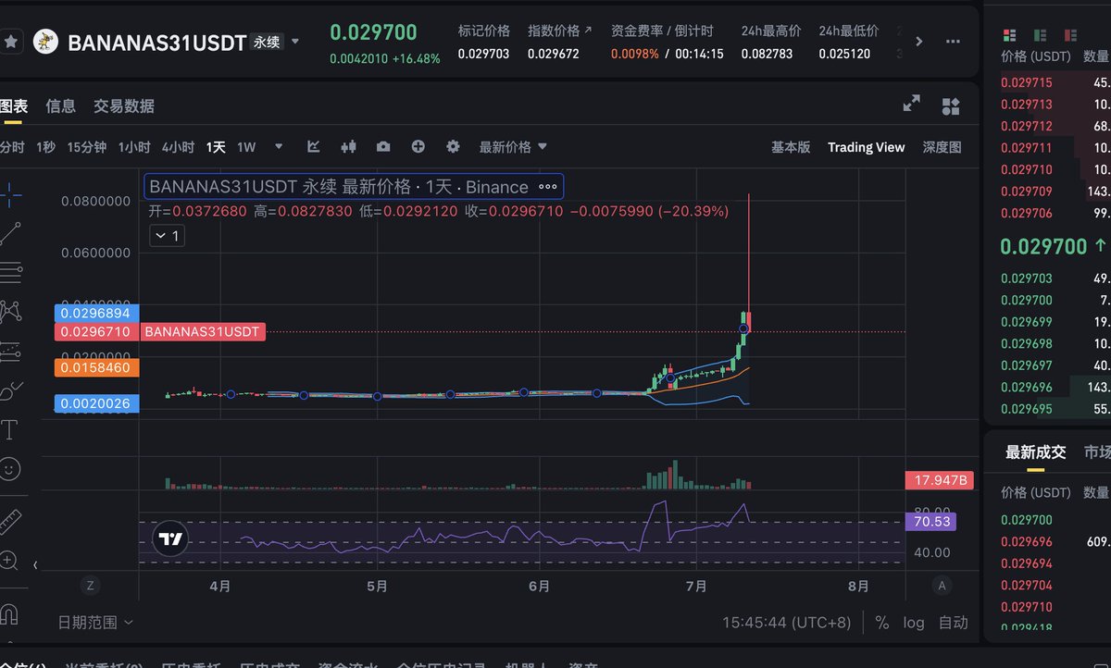Select the 1小时 timeframe
Image resolution: width=1111 pixels, height=668 pixels.
[x=134, y=147]
